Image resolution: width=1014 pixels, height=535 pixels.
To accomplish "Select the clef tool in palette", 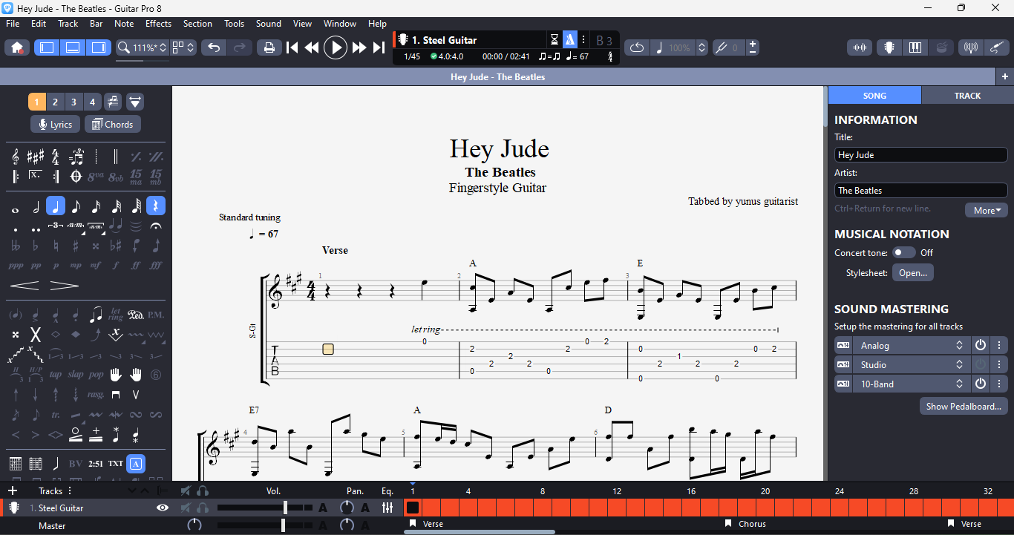I will pyautogui.click(x=16, y=157).
